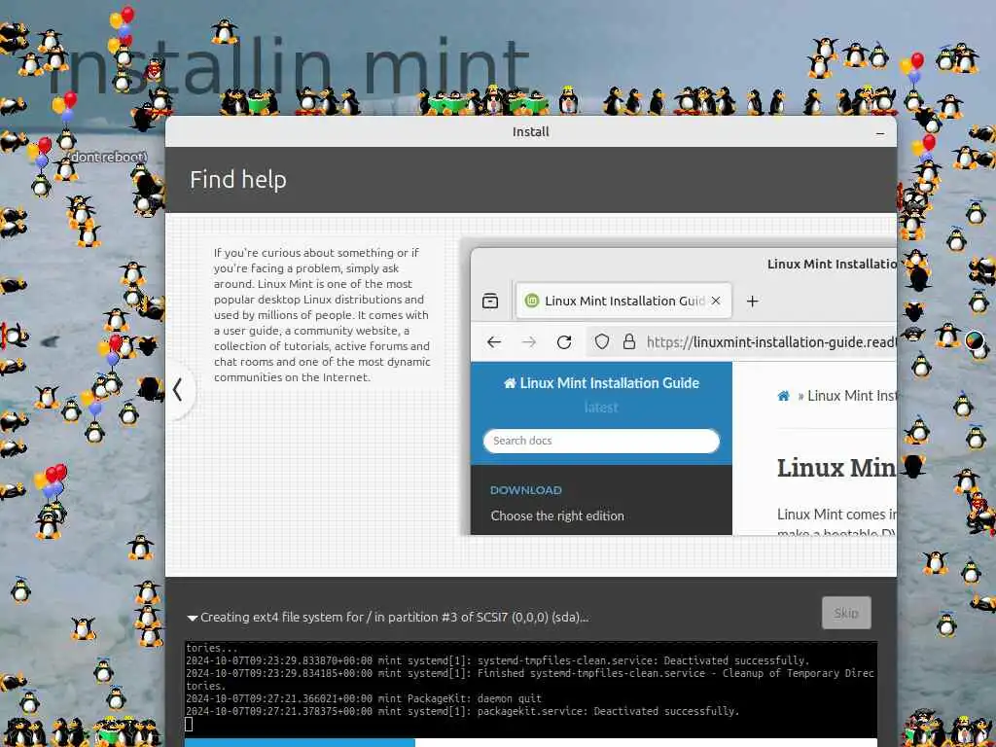Image resolution: width=996 pixels, height=747 pixels.
Task: Click the 'latest' version label
Action: [x=601, y=408]
